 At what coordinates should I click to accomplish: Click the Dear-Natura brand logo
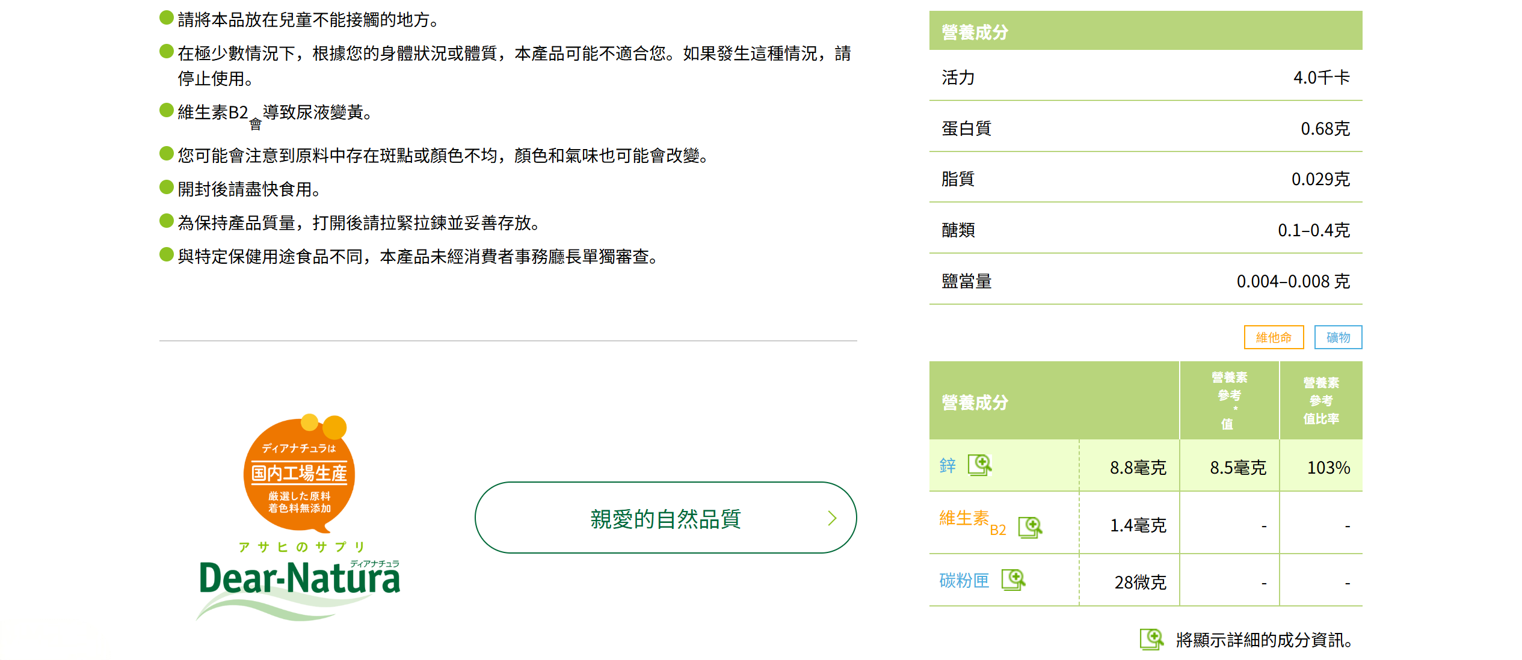(x=300, y=579)
